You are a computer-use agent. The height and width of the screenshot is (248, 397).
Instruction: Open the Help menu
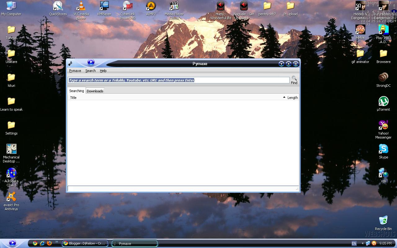pos(103,71)
